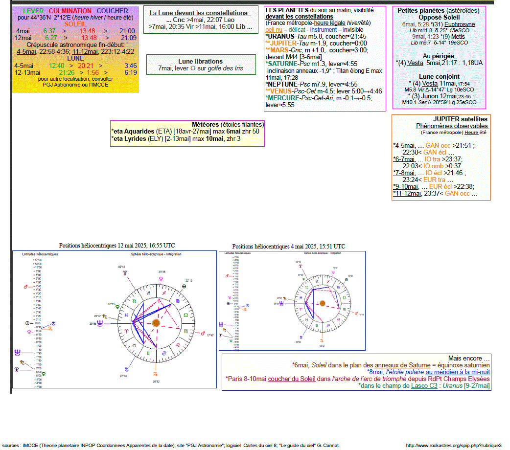
Task: Select the 'Crépuscule astronomique fin-début' line
Action: (75, 45)
